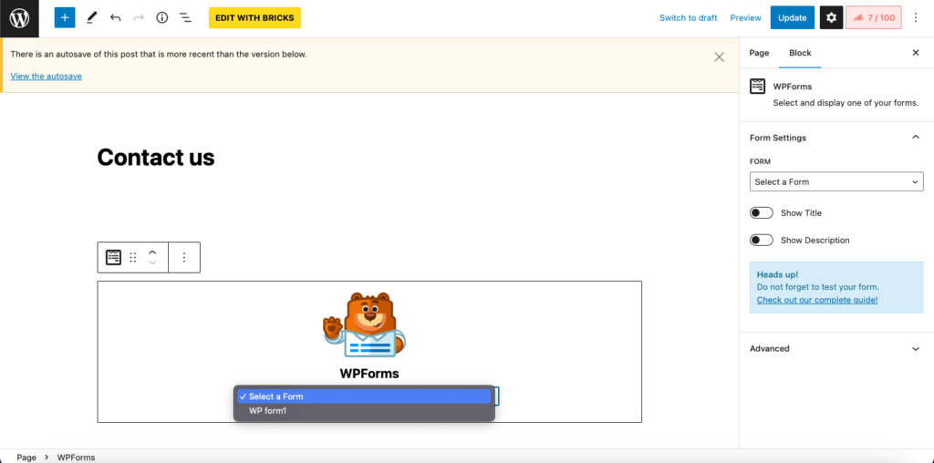Open 'Check out our complete guide!' link

click(x=817, y=300)
